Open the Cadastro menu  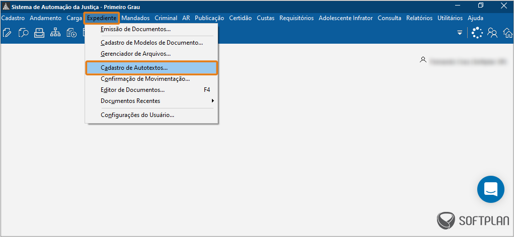[x=13, y=18]
